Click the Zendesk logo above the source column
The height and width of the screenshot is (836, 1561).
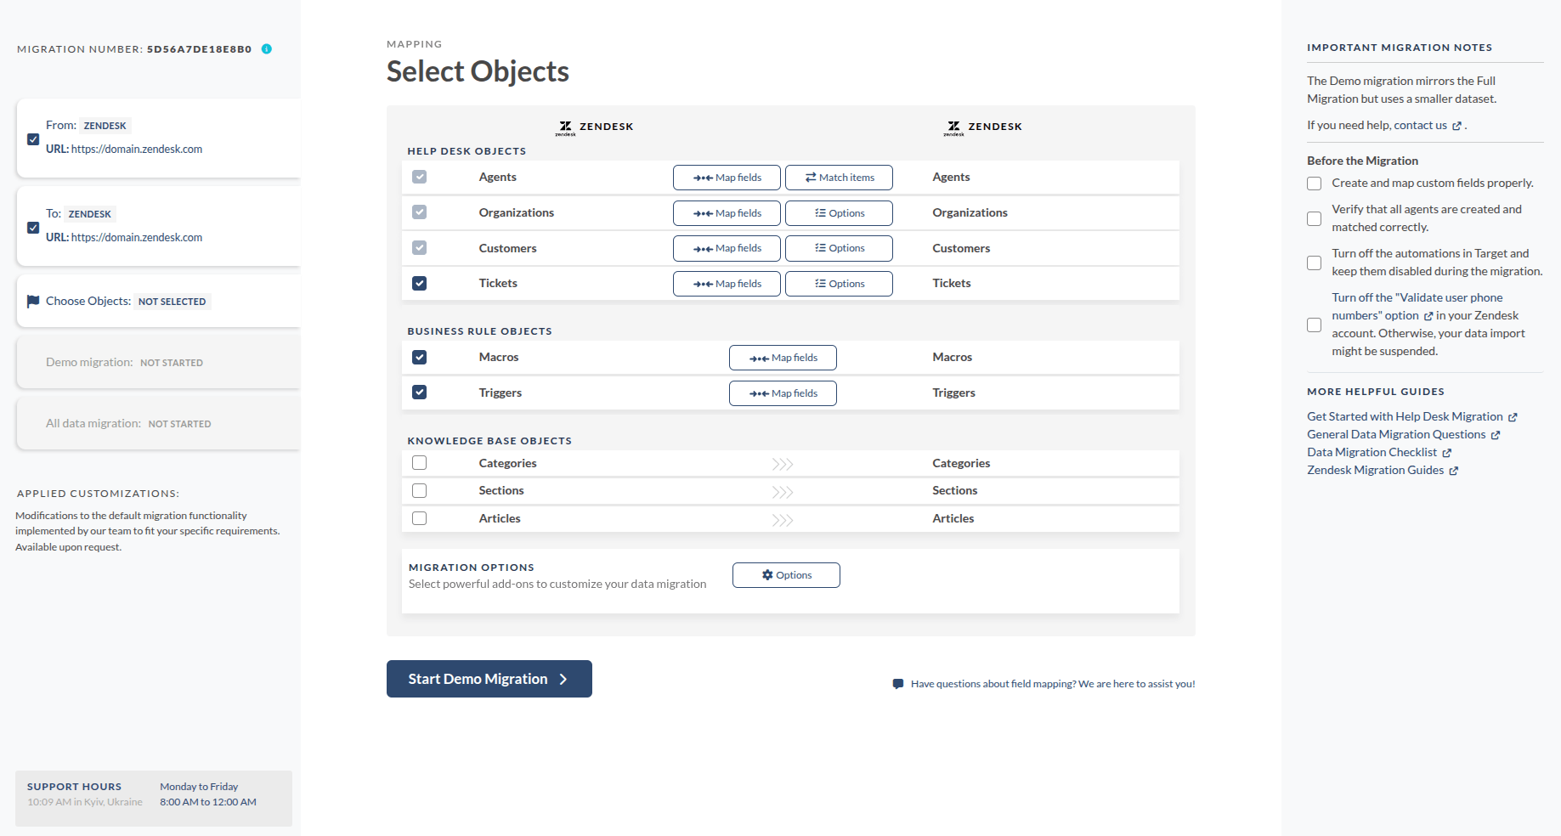(565, 126)
